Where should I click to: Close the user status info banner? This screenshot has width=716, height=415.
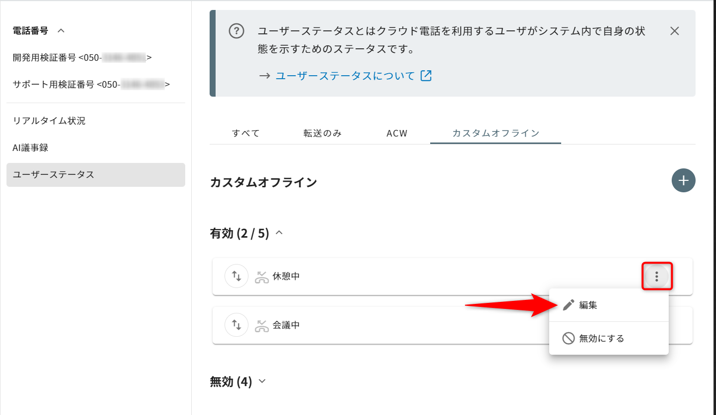(x=674, y=31)
